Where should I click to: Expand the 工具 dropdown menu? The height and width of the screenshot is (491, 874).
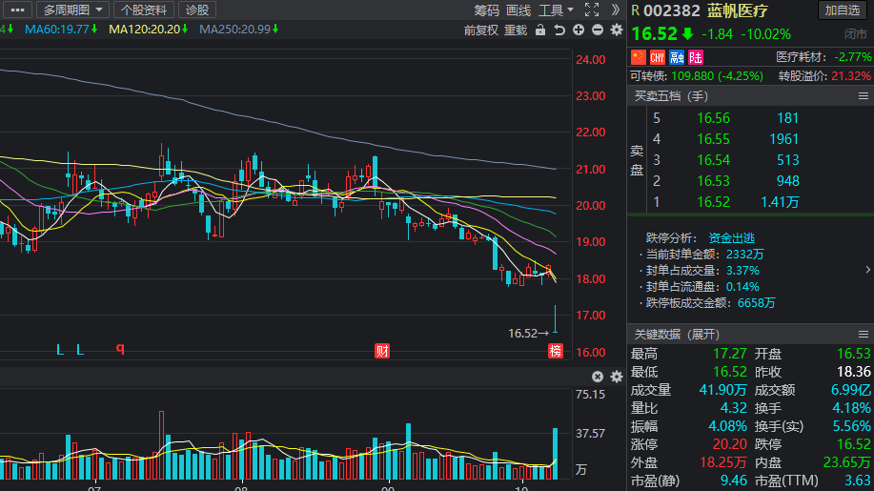click(556, 10)
